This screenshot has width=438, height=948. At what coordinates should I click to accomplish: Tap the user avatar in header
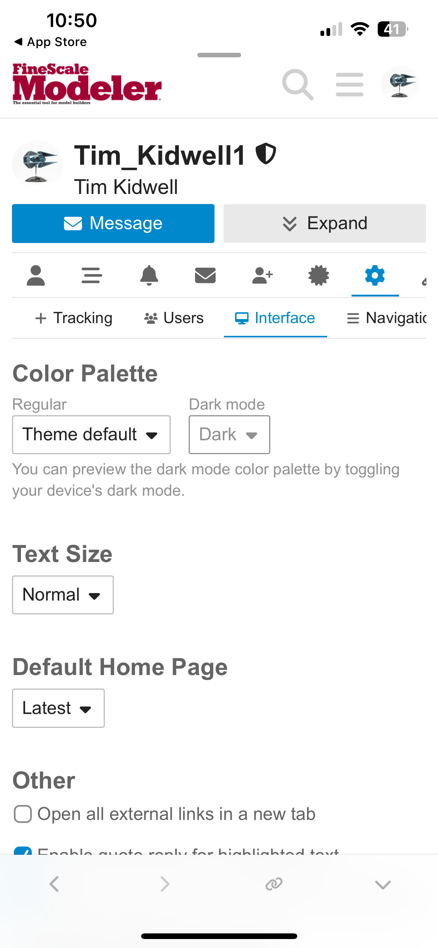click(x=400, y=84)
